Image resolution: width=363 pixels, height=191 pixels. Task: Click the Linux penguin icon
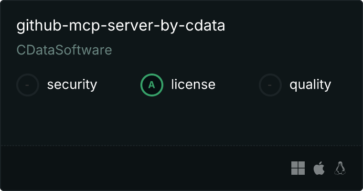pos(340,168)
